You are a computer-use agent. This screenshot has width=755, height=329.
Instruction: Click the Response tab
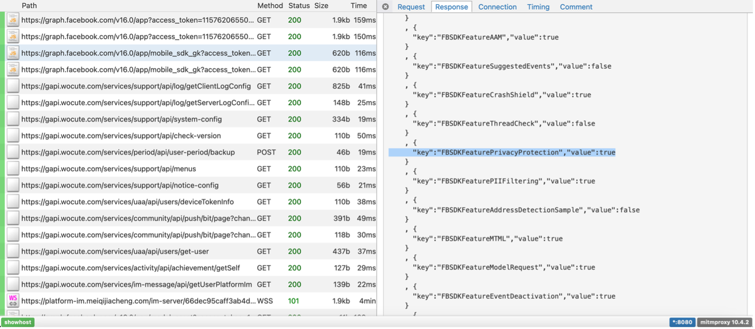point(452,7)
